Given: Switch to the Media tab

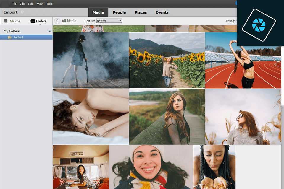Looking at the screenshot, I should [98, 12].
